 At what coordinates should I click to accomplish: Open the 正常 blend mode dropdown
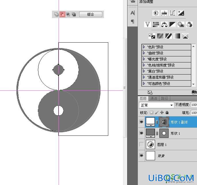(x=157, y=105)
